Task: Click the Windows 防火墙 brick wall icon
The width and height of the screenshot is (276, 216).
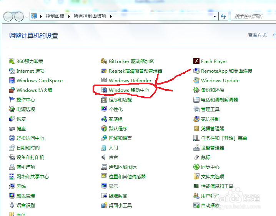Action: 12,90
